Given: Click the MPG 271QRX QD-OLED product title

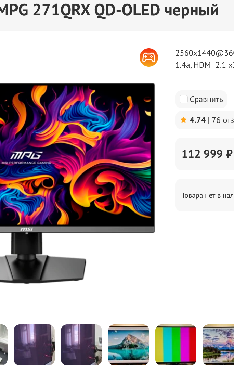Looking at the screenshot, I should [x=109, y=11].
